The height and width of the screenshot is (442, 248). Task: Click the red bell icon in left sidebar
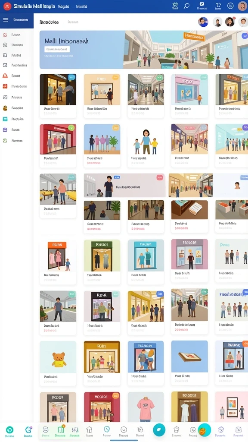pos(5,76)
